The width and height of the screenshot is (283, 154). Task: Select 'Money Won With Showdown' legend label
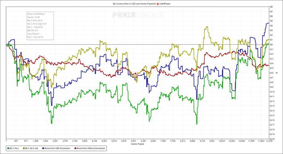57,148
